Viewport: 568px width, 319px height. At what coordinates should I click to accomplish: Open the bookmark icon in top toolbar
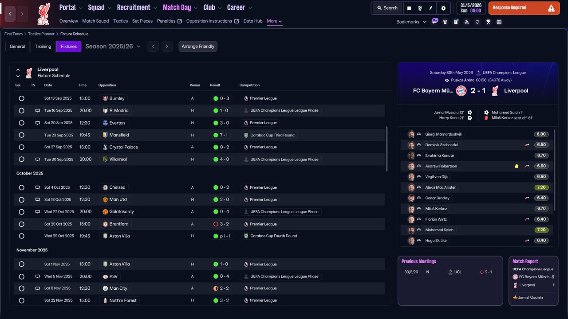pos(409,8)
